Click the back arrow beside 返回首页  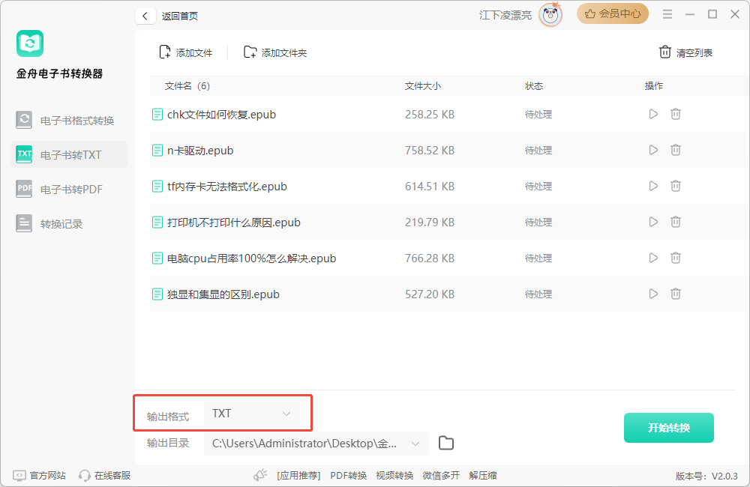[145, 16]
